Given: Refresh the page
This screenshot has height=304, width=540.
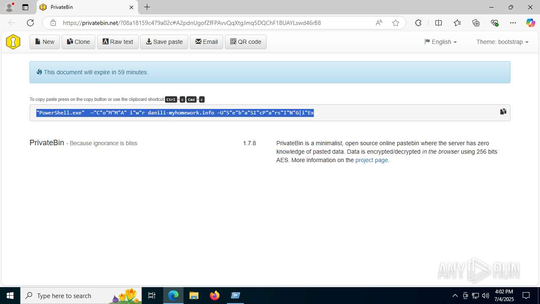Looking at the screenshot, I should 30,23.
